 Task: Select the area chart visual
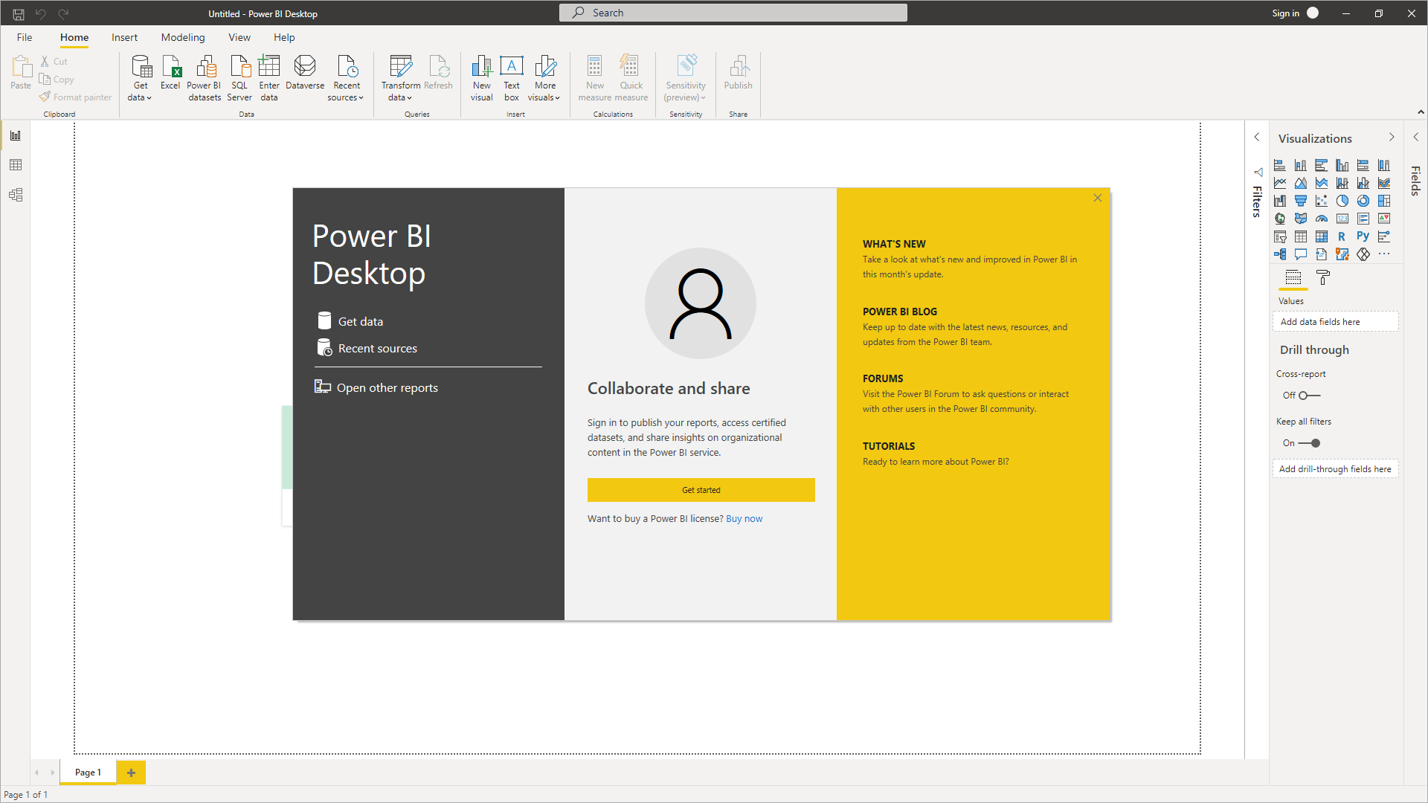(x=1301, y=183)
